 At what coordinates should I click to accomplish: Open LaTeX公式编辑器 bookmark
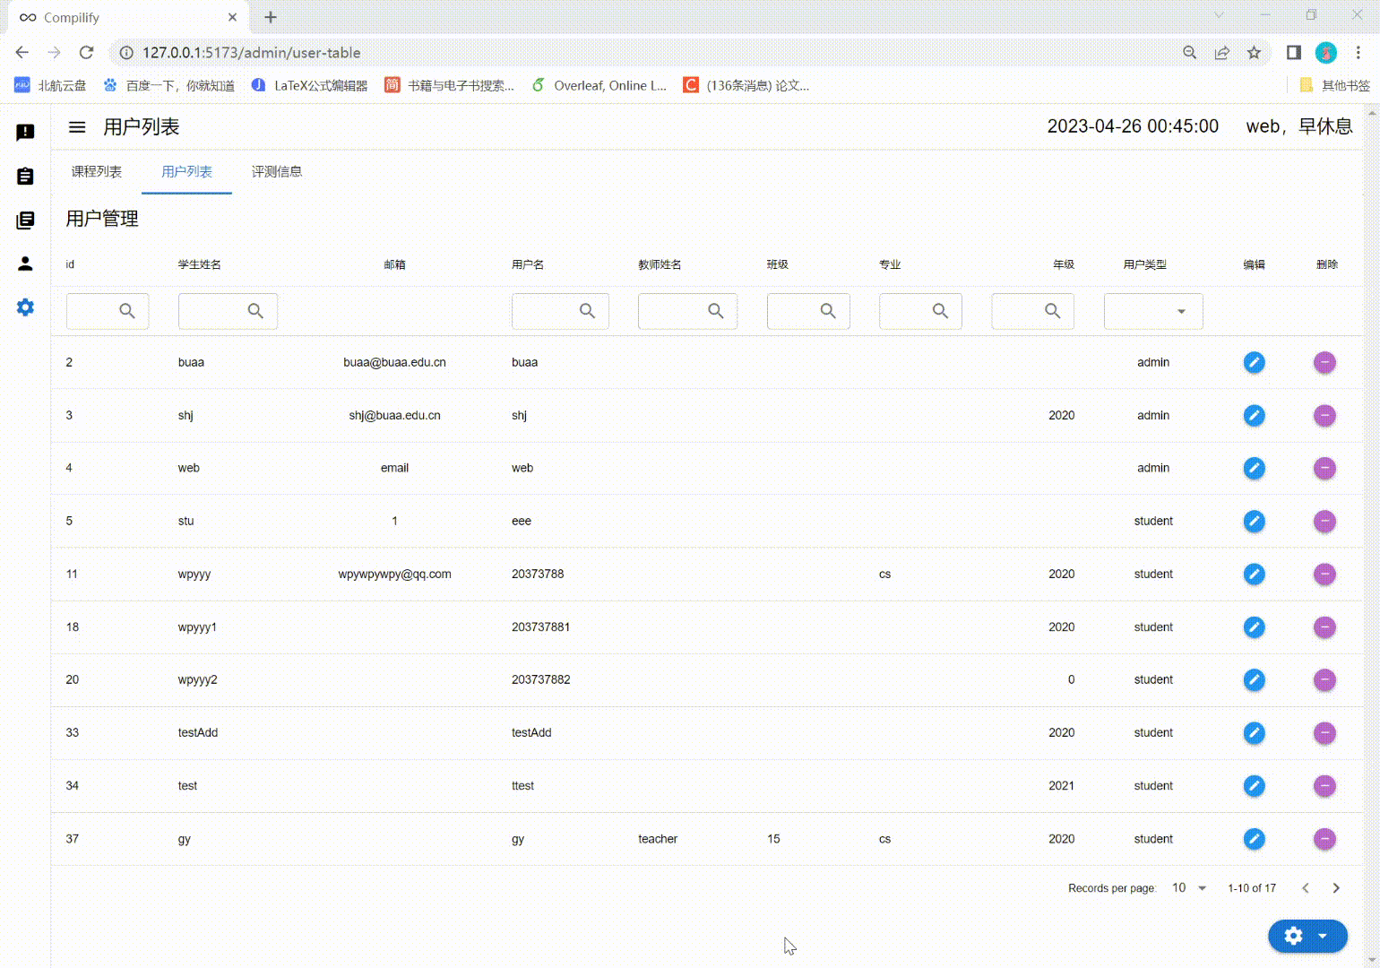coord(310,85)
